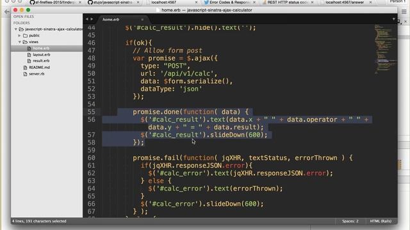Click the minimap code overview
The width and height of the screenshot is (410, 230).
385,50
